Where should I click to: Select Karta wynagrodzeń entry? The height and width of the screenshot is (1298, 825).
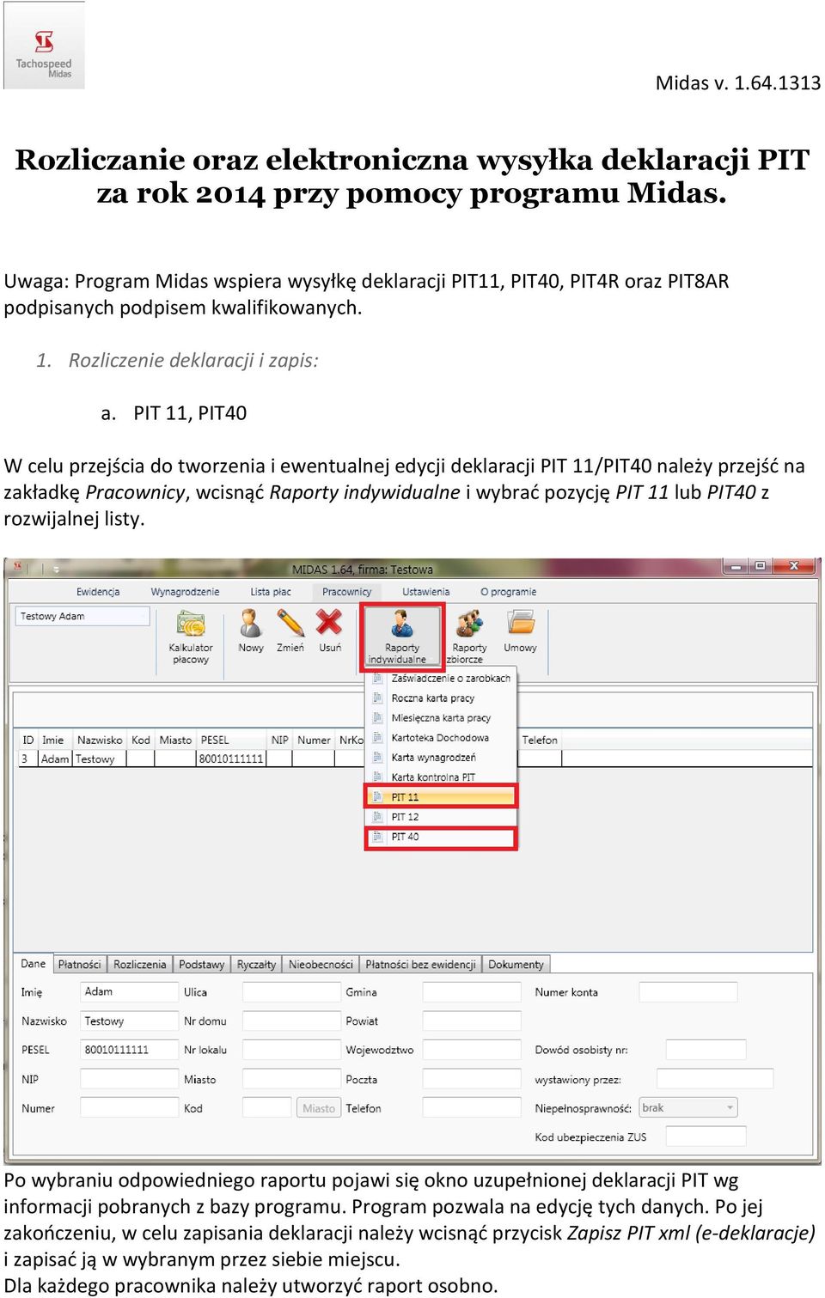(x=442, y=758)
